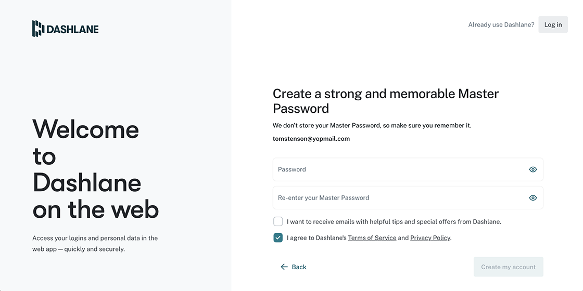This screenshot has width=583, height=291.
Task: Go back using the Back text label
Action: pyautogui.click(x=299, y=267)
